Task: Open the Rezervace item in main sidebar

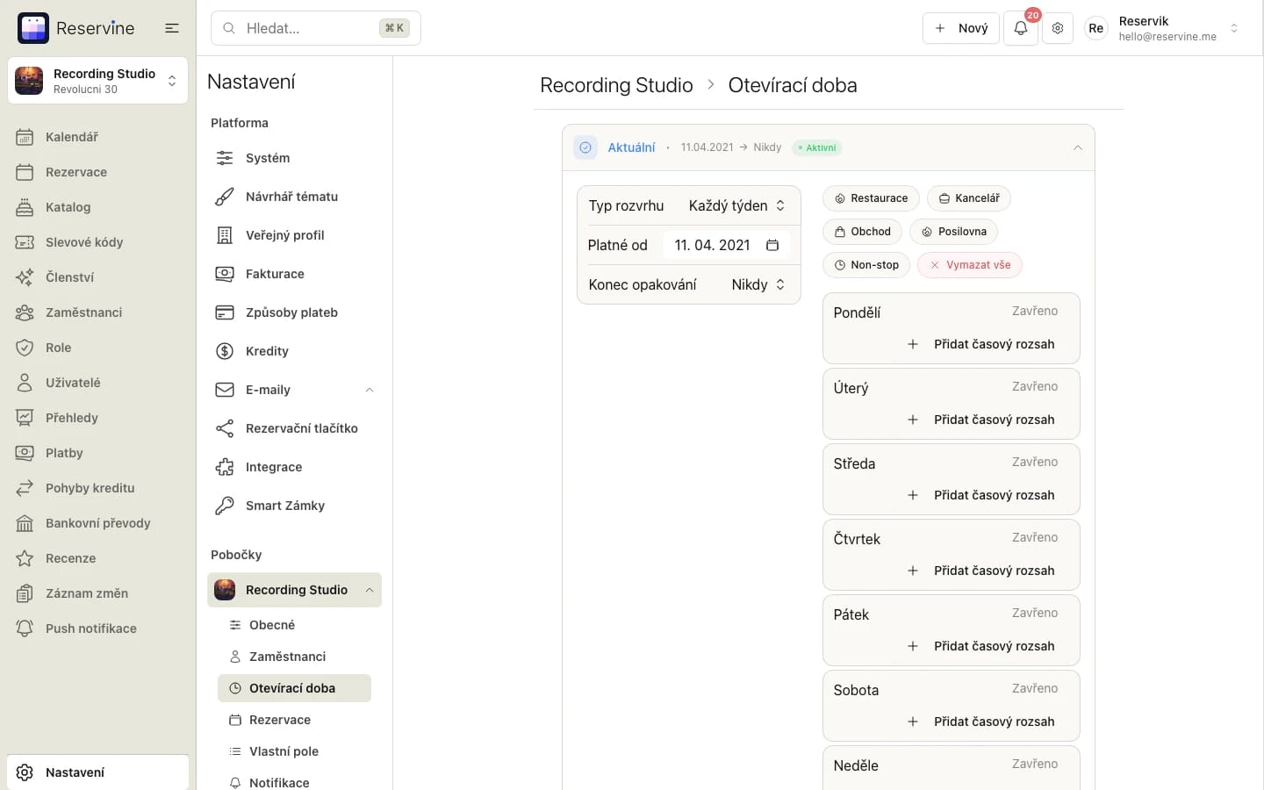Action: pyautogui.click(x=75, y=172)
